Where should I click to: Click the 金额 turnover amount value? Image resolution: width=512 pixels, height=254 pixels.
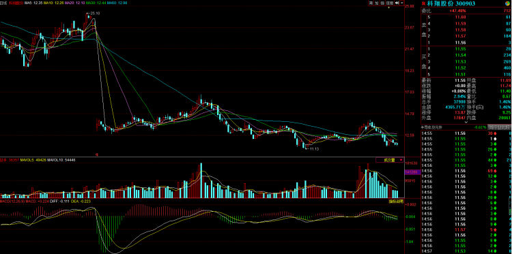(455, 107)
